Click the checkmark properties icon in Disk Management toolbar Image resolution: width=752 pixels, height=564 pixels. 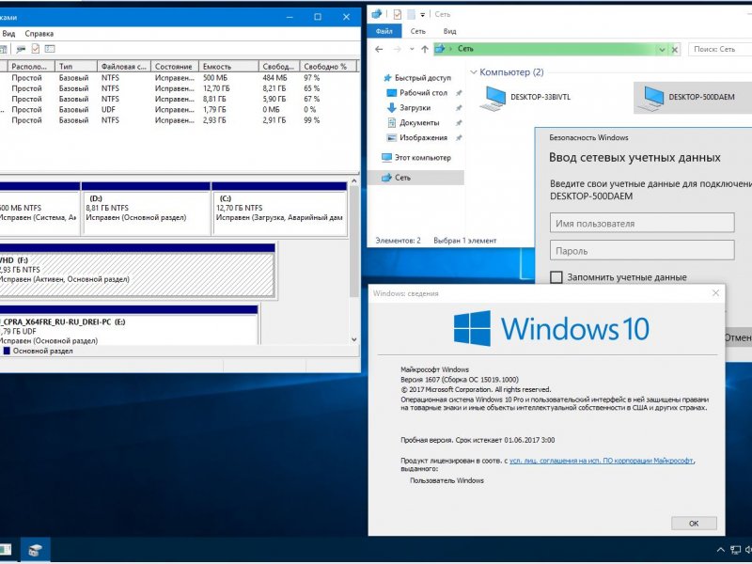pos(35,49)
